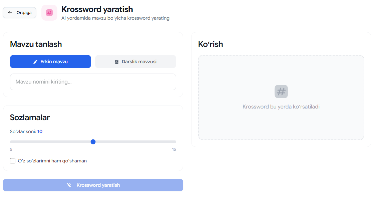Click the "O'z so'zlarimni ham qo'shaman" label text
This screenshot has height=203, width=375.
[52, 161]
